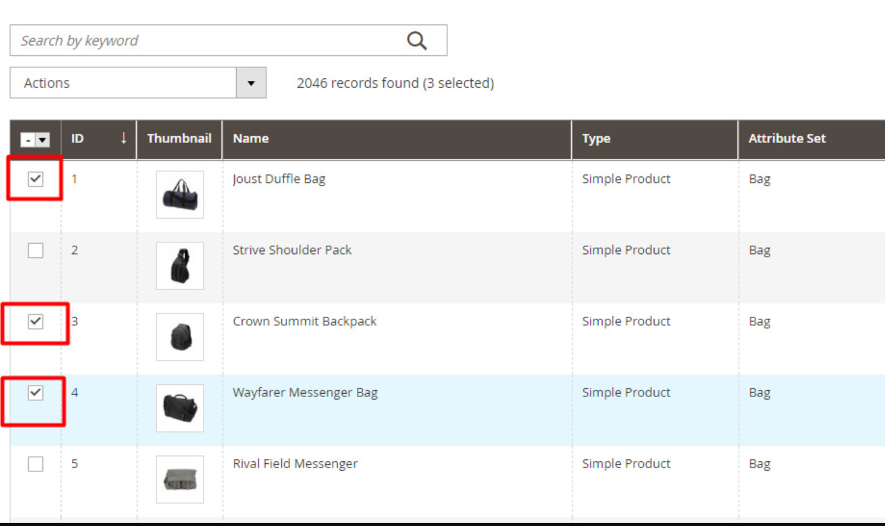
Task: Click Crown Summit Backpack thumbnail
Action: 180,337
